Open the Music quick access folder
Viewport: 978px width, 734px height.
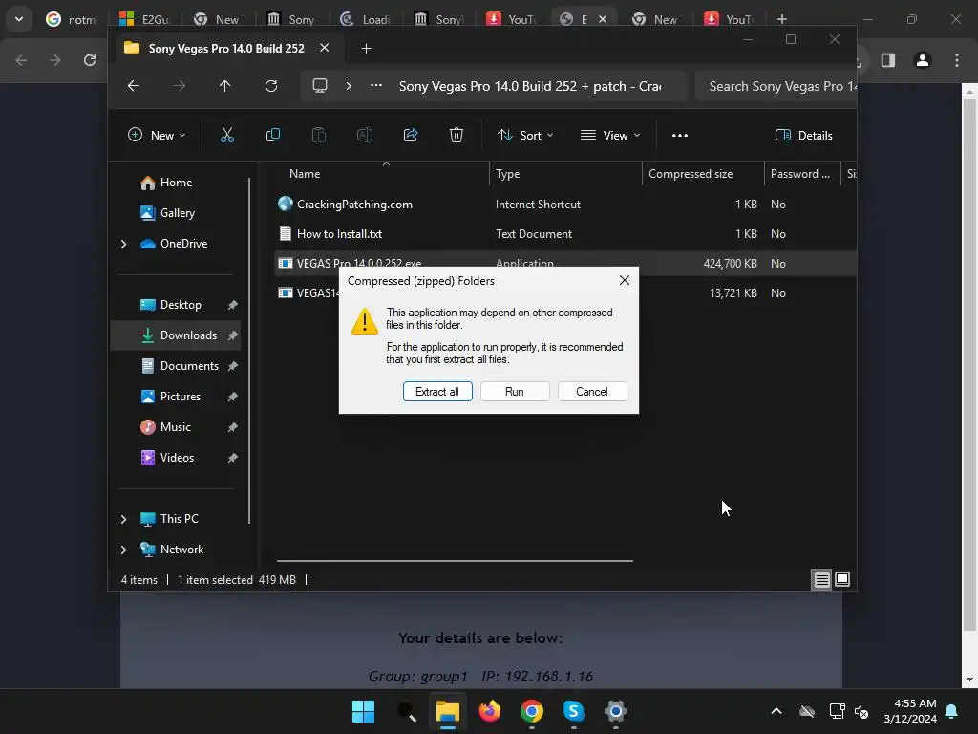click(x=176, y=427)
